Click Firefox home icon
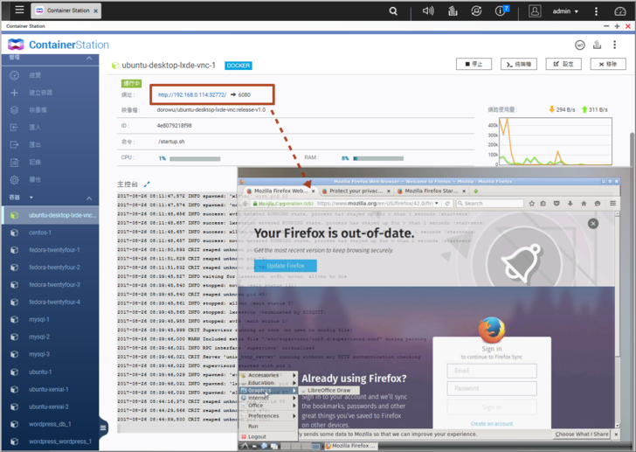 click(x=584, y=204)
